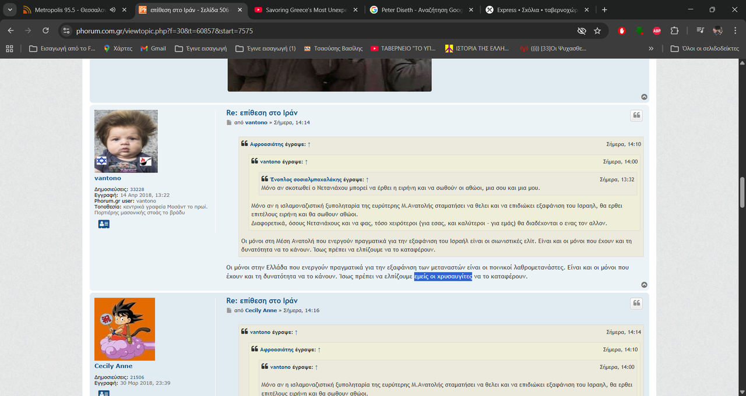Viewport: 746px width, 396px height.
Task: Open vantono's post title Re: επίθεση στο Ιράν
Action: (x=262, y=113)
